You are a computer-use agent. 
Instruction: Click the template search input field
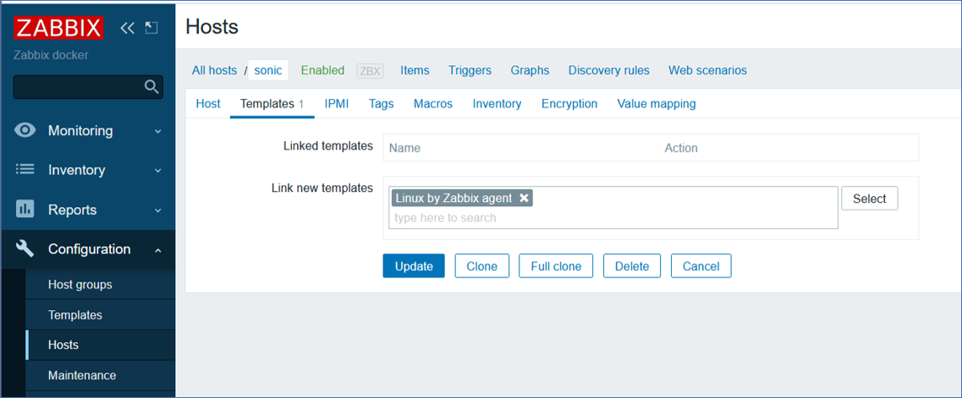(613, 218)
